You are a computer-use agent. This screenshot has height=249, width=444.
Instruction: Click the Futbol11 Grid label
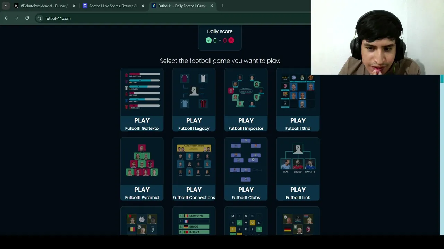coord(298,128)
